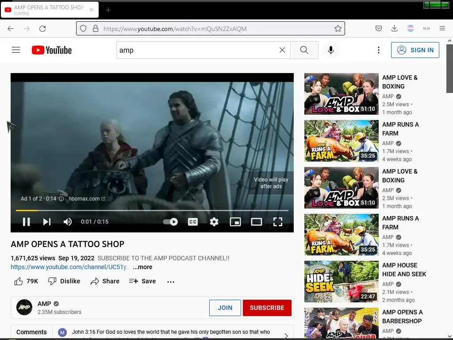
Task: Clear the search box text
Action: pos(282,50)
